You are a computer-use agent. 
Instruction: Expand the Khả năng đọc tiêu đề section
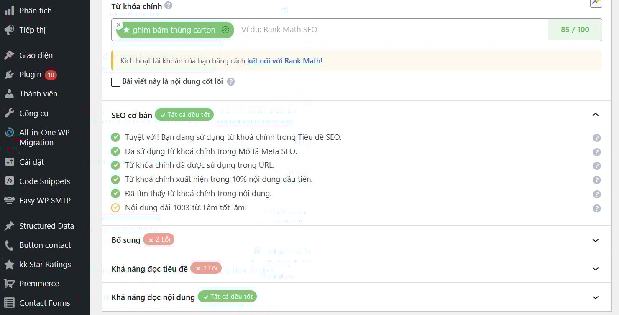click(596, 269)
